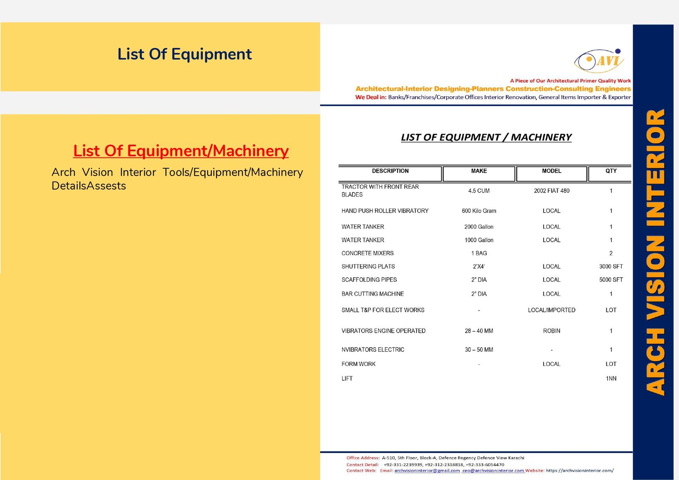This screenshot has height=480, width=679.
Task: Open the https://archvisioninterior.com/ website link
Action: click(580, 471)
